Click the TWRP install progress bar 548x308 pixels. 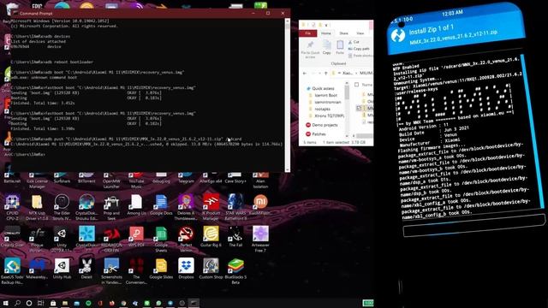coord(474,227)
